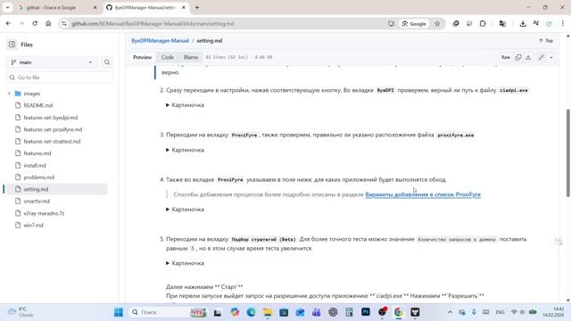Screen dimensions: 571x321
Task: Click the Google lens search chip
Action: tap(414, 24)
